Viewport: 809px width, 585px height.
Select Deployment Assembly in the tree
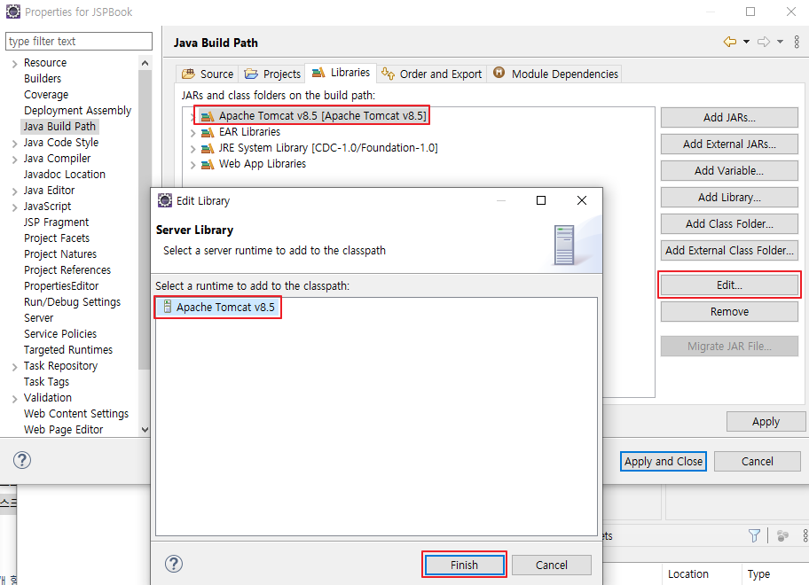point(77,110)
